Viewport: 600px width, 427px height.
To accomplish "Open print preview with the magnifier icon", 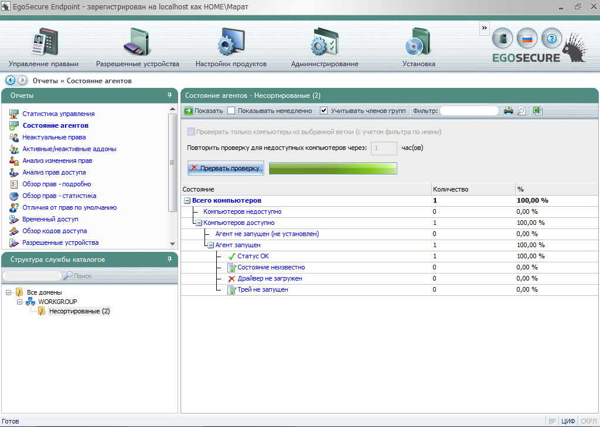I will click(521, 111).
